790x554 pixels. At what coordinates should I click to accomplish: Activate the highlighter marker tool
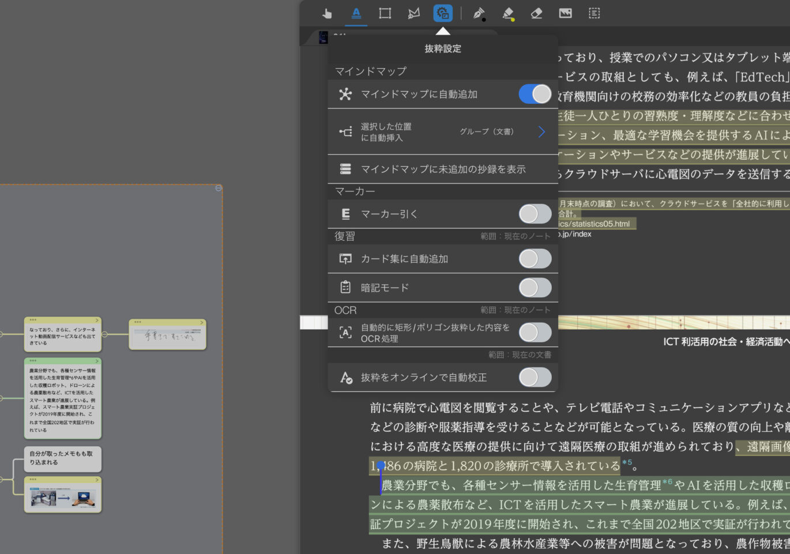click(507, 13)
